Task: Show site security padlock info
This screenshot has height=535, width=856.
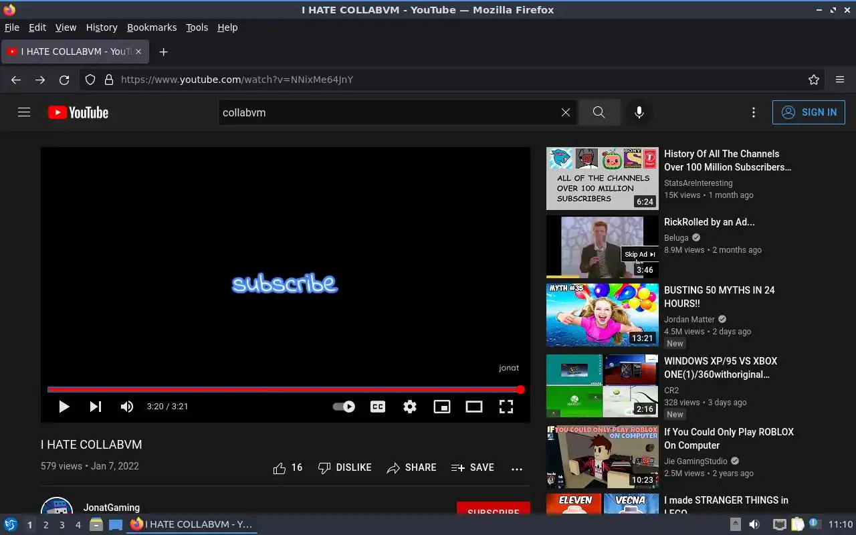Action: [x=109, y=80]
